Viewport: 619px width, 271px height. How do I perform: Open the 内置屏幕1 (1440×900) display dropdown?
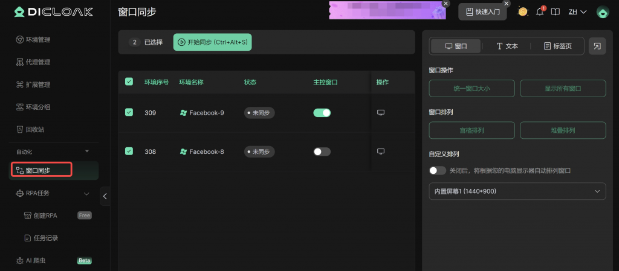(517, 191)
